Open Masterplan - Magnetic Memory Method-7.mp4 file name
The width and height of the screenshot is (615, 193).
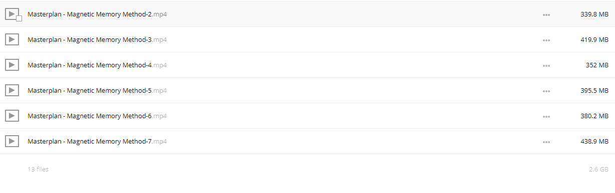point(97,142)
